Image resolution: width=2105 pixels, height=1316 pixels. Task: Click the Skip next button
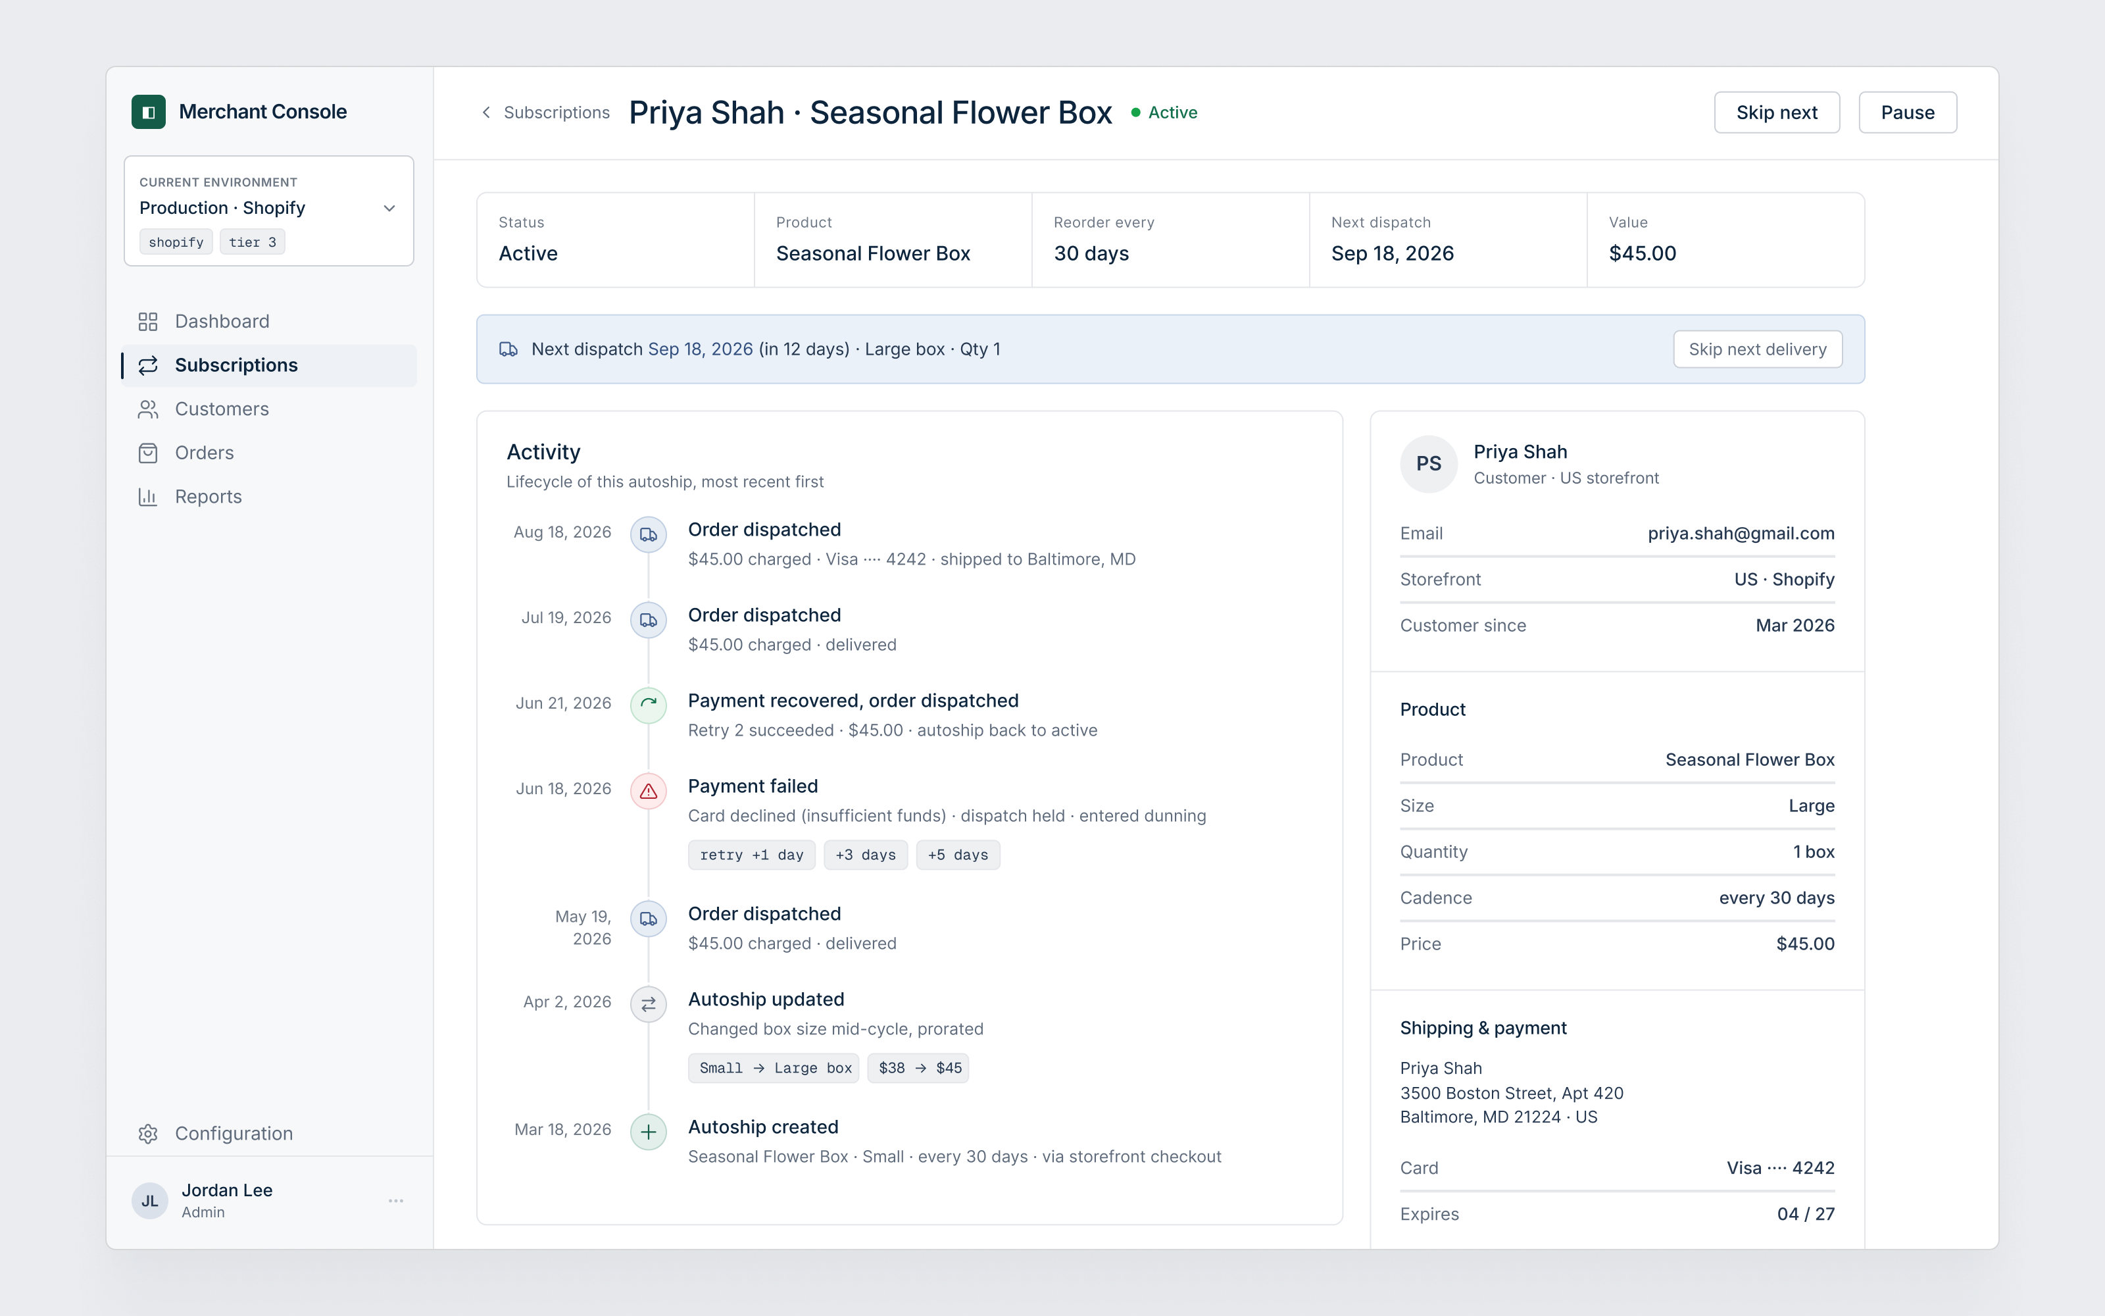pos(1777,113)
